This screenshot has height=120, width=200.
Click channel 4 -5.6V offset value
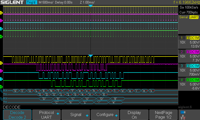point(195,88)
